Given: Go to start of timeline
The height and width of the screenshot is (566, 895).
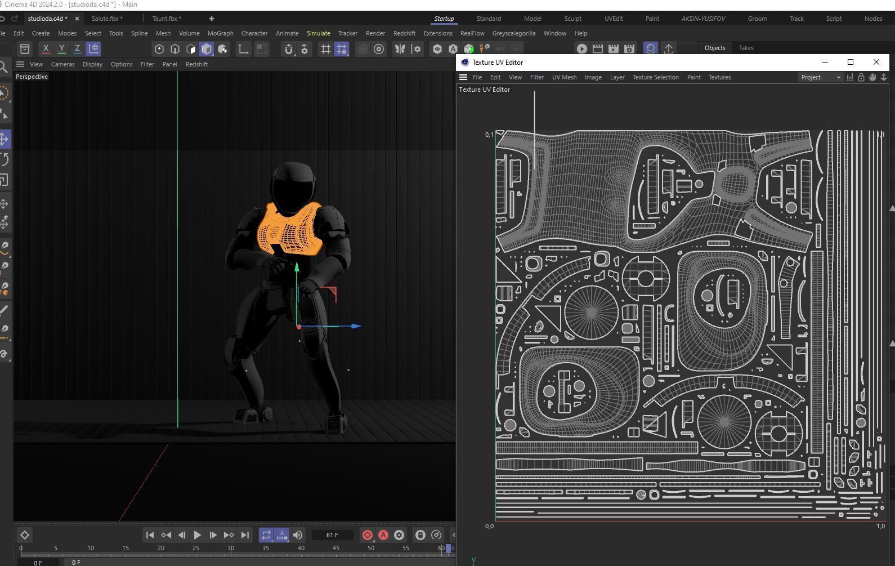Looking at the screenshot, I should 150,535.
